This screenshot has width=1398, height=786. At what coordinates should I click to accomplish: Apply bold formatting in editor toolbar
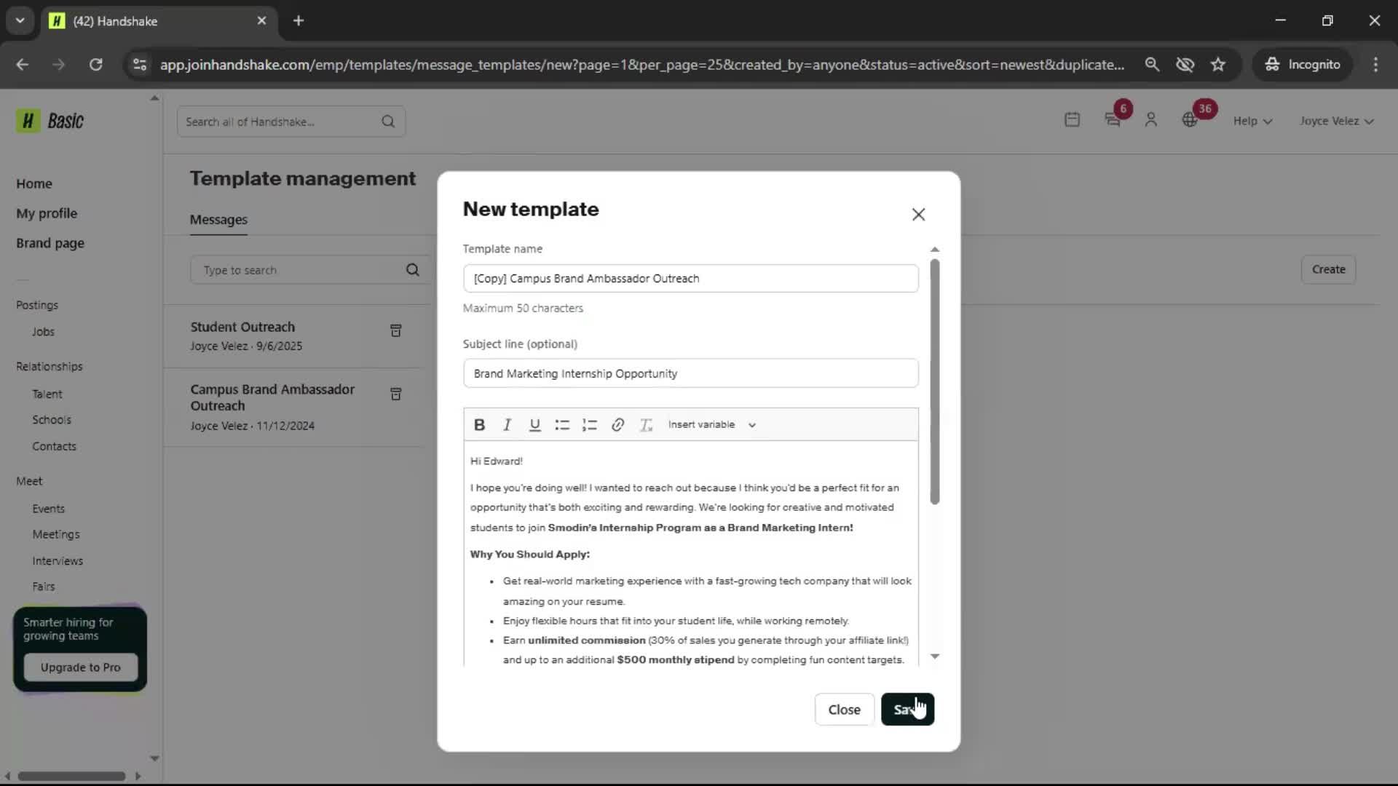479,425
